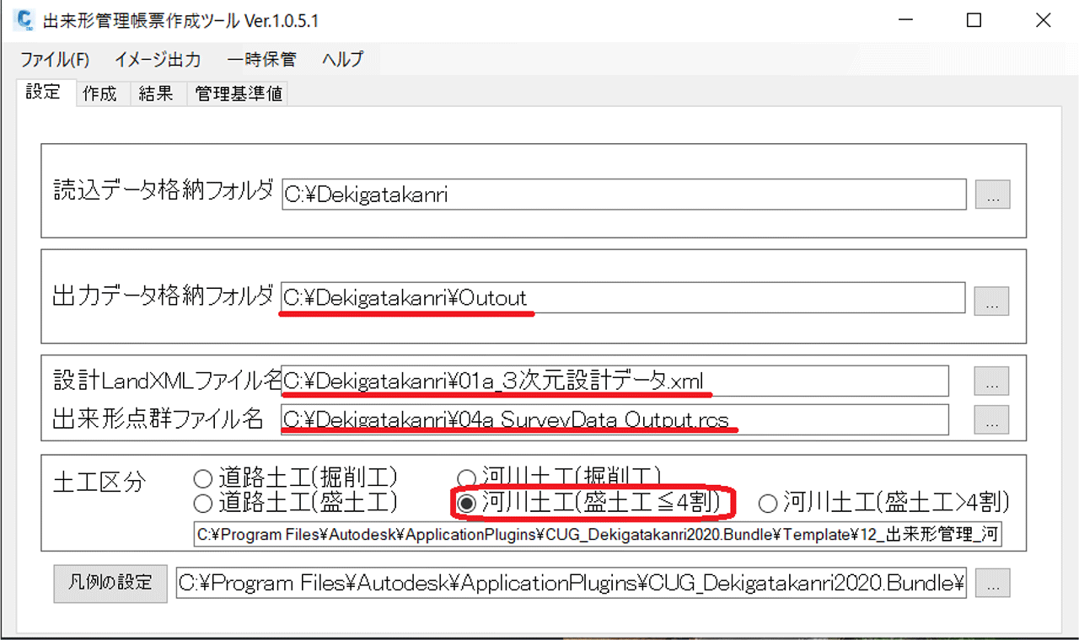This screenshot has height=640, width=1079.
Task: Open the イメージ出力 menu
Action: (x=158, y=60)
